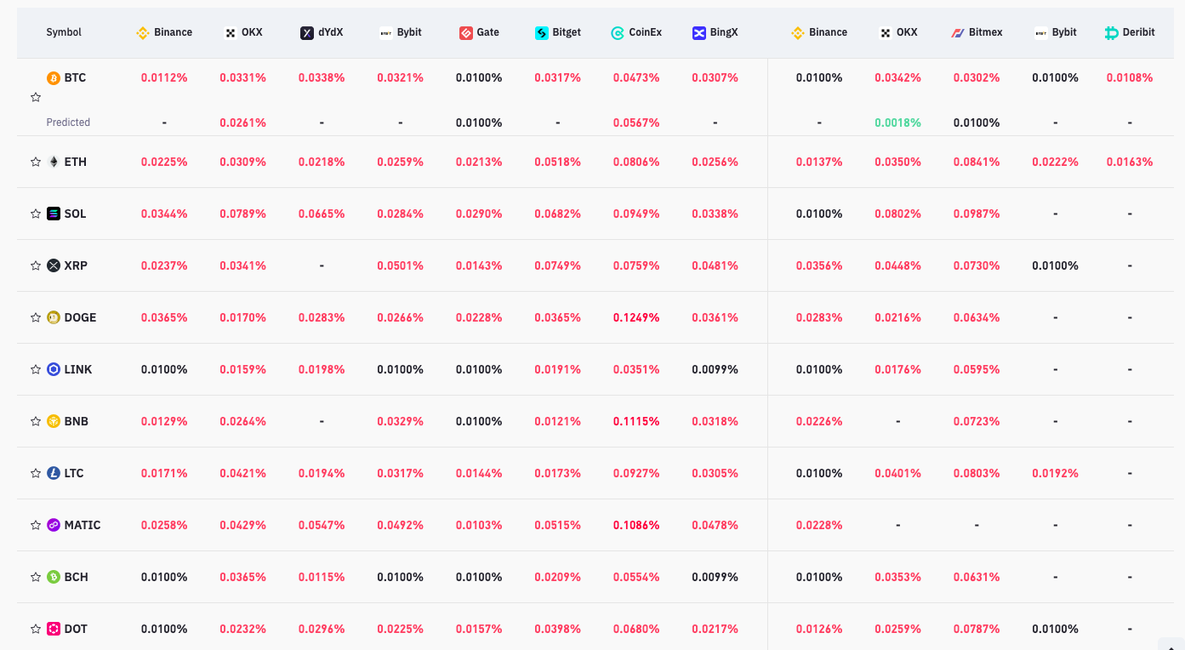Toggle favorite star next to MATIC
This screenshot has width=1185, height=650.
36,525
